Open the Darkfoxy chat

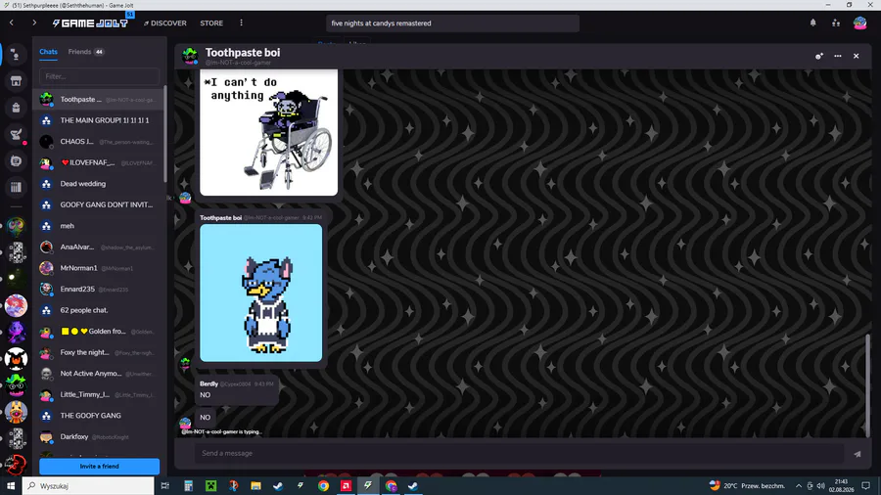tap(98, 436)
